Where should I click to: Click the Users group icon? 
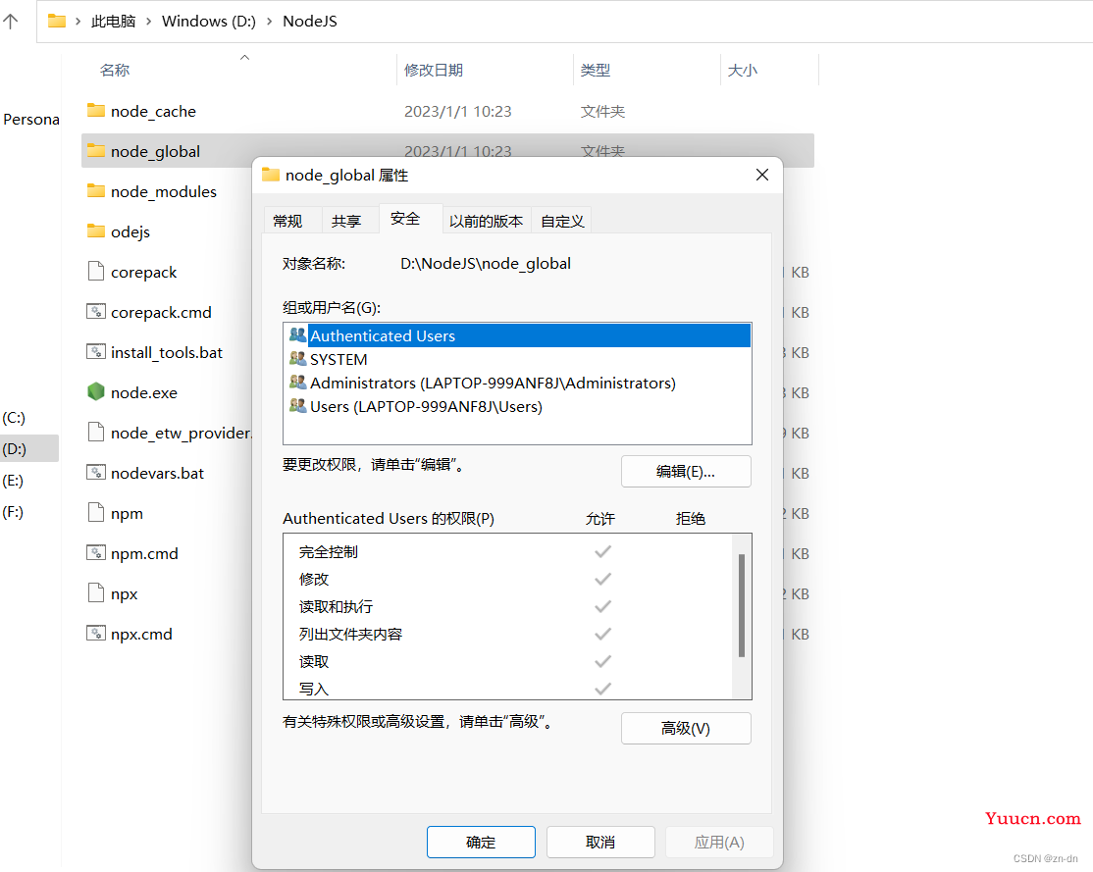point(297,406)
